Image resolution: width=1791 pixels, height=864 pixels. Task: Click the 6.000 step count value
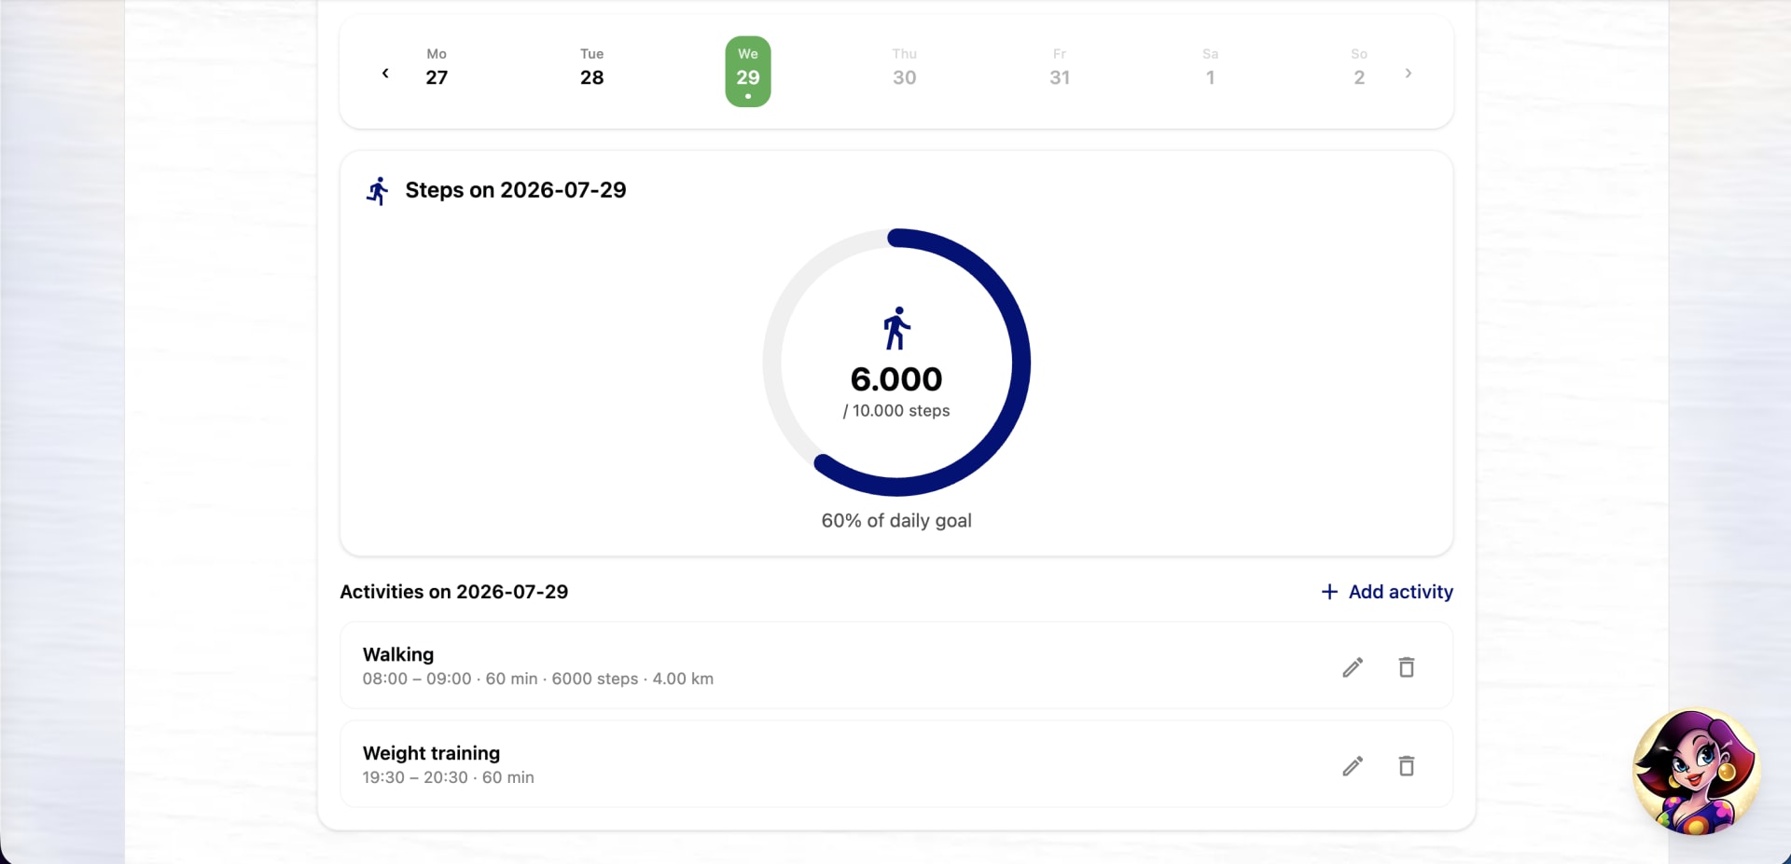point(896,378)
